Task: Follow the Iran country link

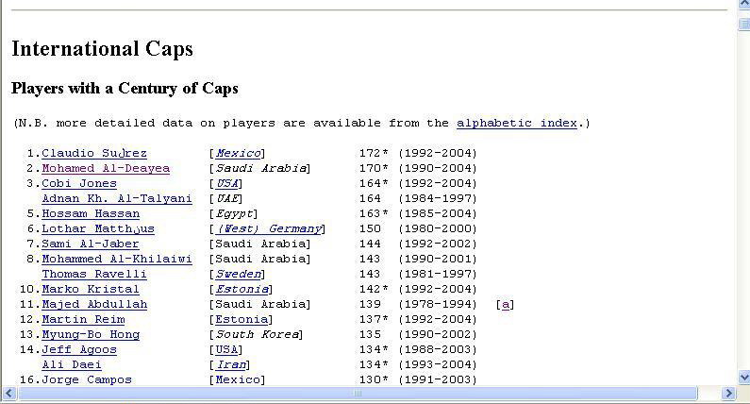Action: (230, 364)
